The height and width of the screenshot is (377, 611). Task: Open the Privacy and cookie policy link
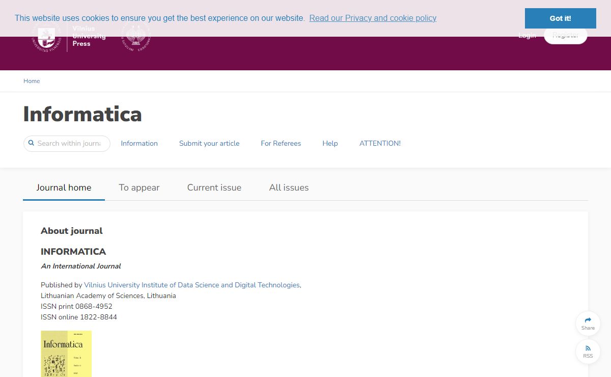tap(373, 18)
